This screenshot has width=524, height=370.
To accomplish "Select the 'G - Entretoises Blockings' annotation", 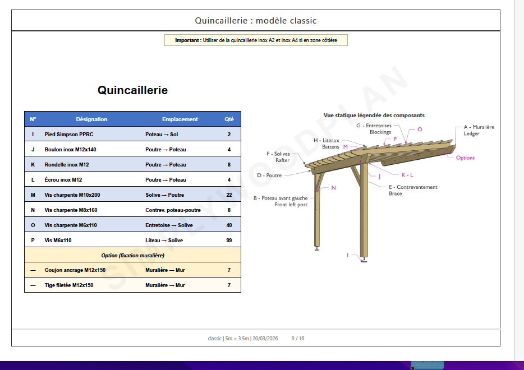I will click(375, 128).
